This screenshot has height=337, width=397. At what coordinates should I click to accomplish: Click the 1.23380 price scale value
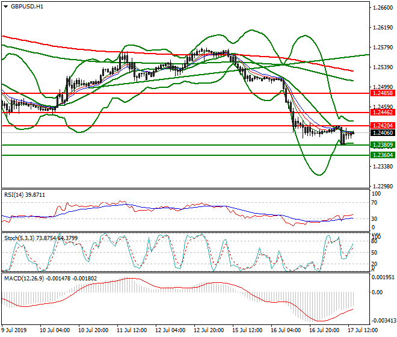point(383,167)
